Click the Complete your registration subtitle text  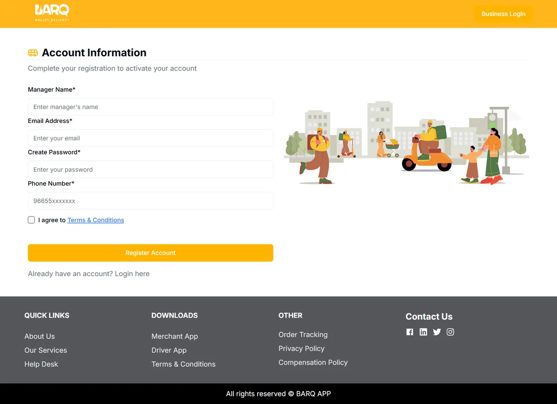112,68
